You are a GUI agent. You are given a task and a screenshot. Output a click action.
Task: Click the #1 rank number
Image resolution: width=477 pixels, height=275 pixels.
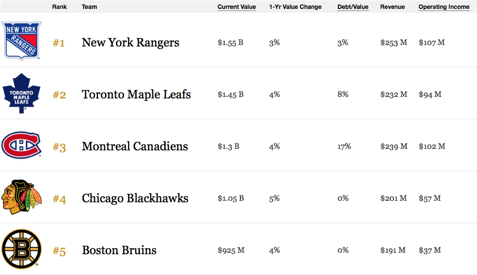coord(59,43)
